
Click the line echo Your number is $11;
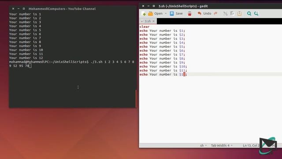pyautogui.click(x=163, y=70)
